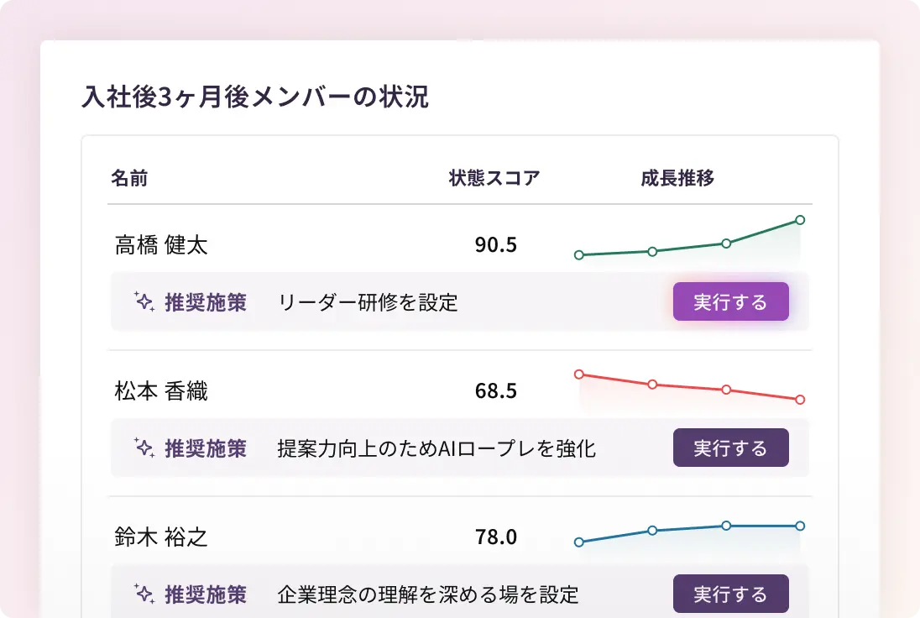Viewport: 920px width, 618px height.
Task: Click the blue growth chart's last data point
Action: pos(800,526)
